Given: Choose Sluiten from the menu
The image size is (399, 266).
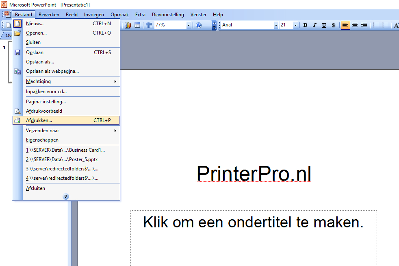Looking at the screenshot, I should (66, 42).
